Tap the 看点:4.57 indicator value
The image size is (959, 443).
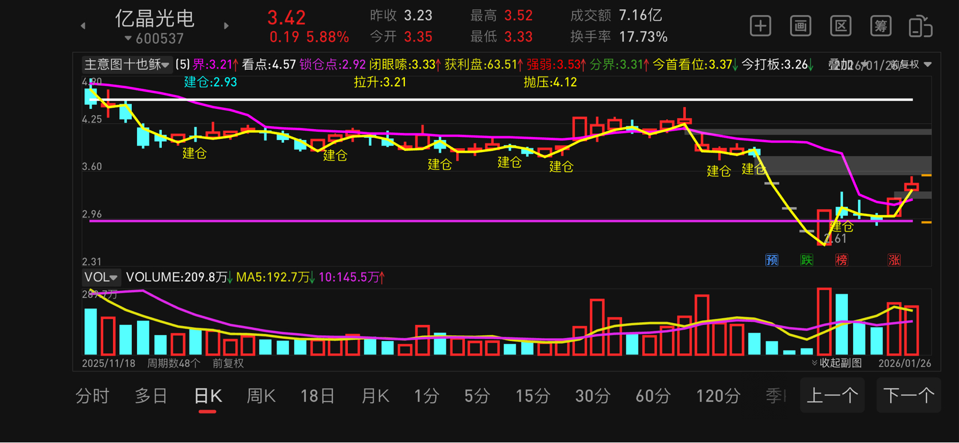pyautogui.click(x=269, y=65)
